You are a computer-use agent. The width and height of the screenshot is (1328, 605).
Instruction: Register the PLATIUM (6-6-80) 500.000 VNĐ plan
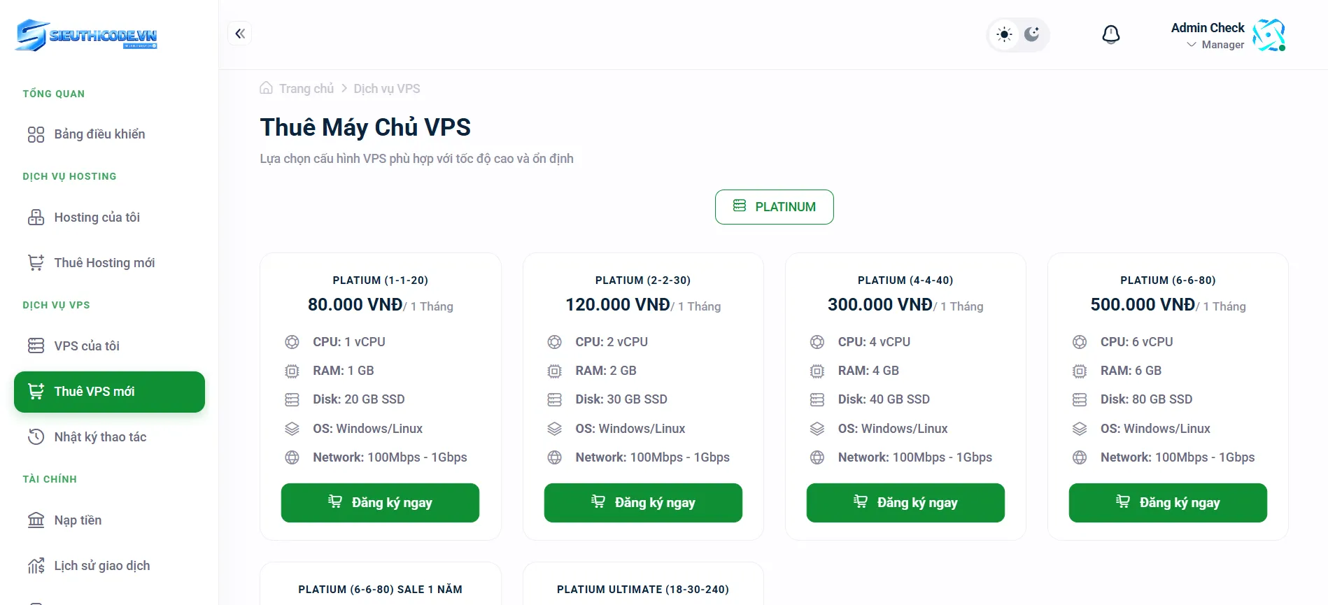[x=1167, y=503]
